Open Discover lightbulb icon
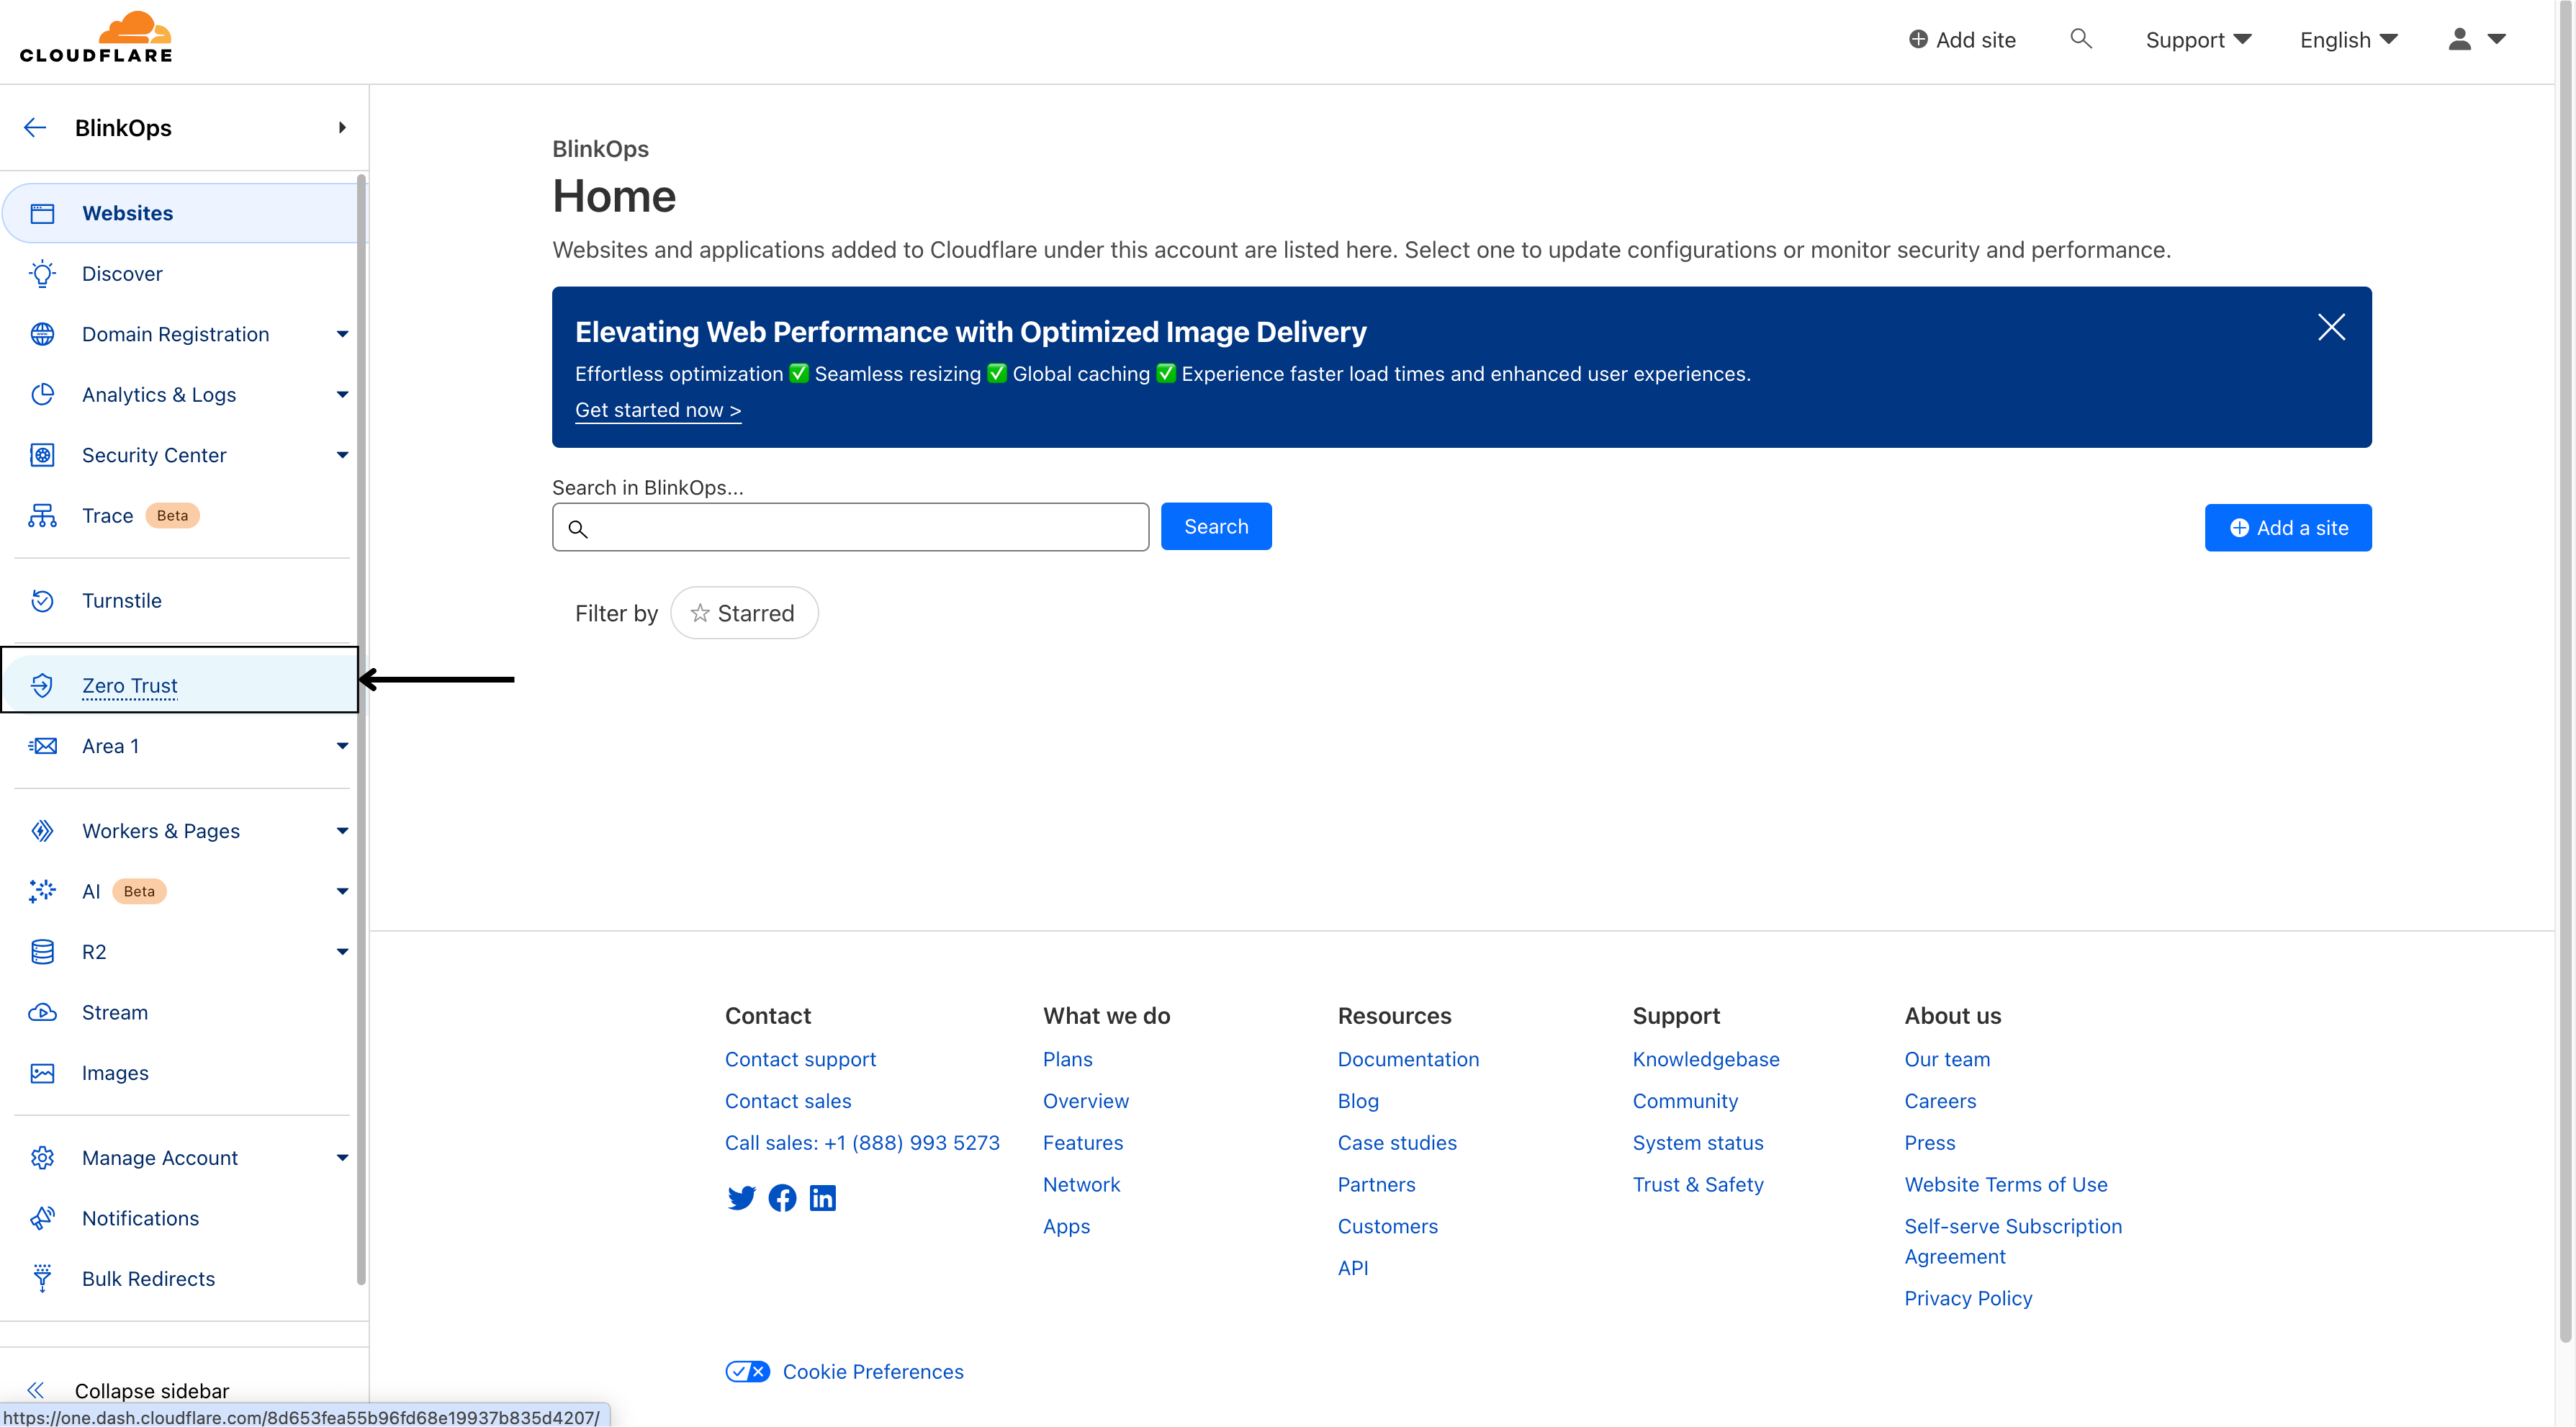Screen dimensions: 2576x1427 [x=42, y=273]
